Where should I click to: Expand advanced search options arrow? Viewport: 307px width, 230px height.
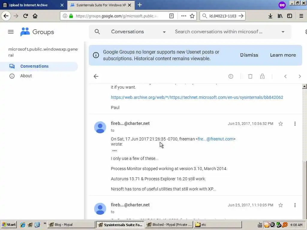(x=283, y=32)
